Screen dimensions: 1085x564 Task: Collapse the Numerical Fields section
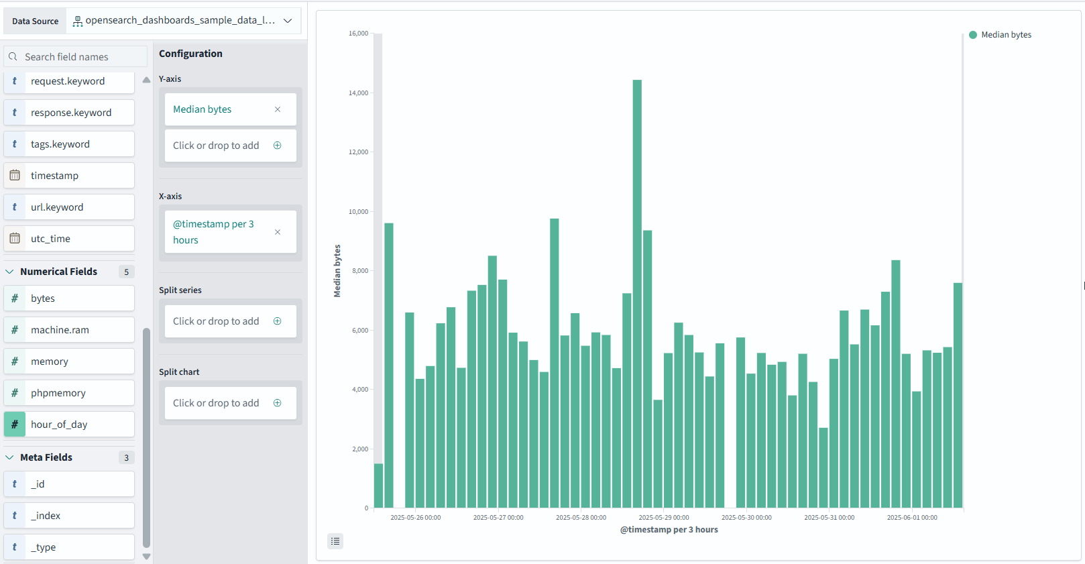(x=9, y=272)
